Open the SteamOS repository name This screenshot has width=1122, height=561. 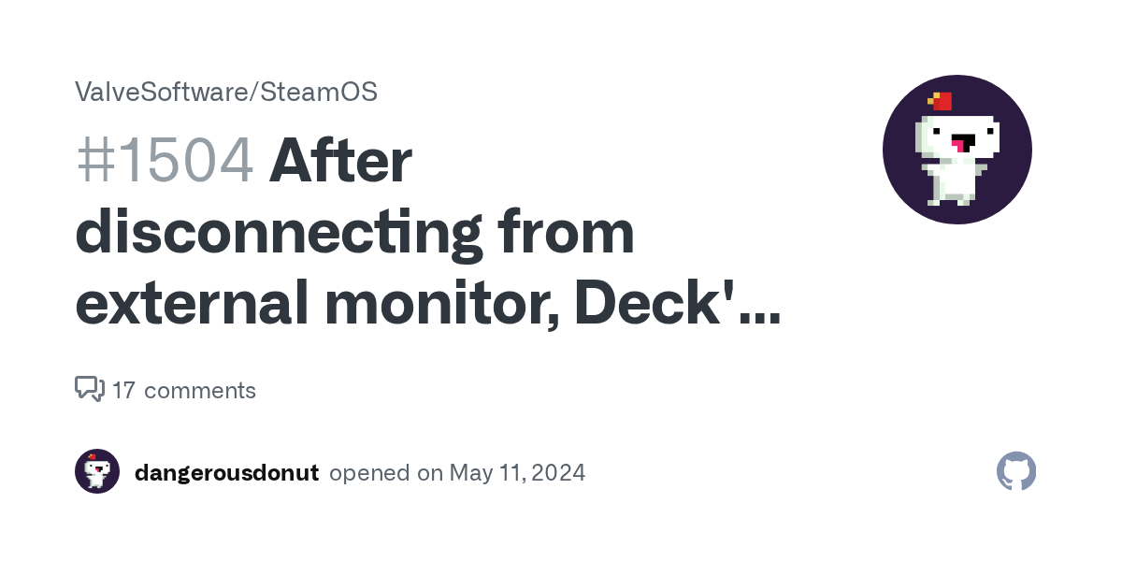pos(319,92)
